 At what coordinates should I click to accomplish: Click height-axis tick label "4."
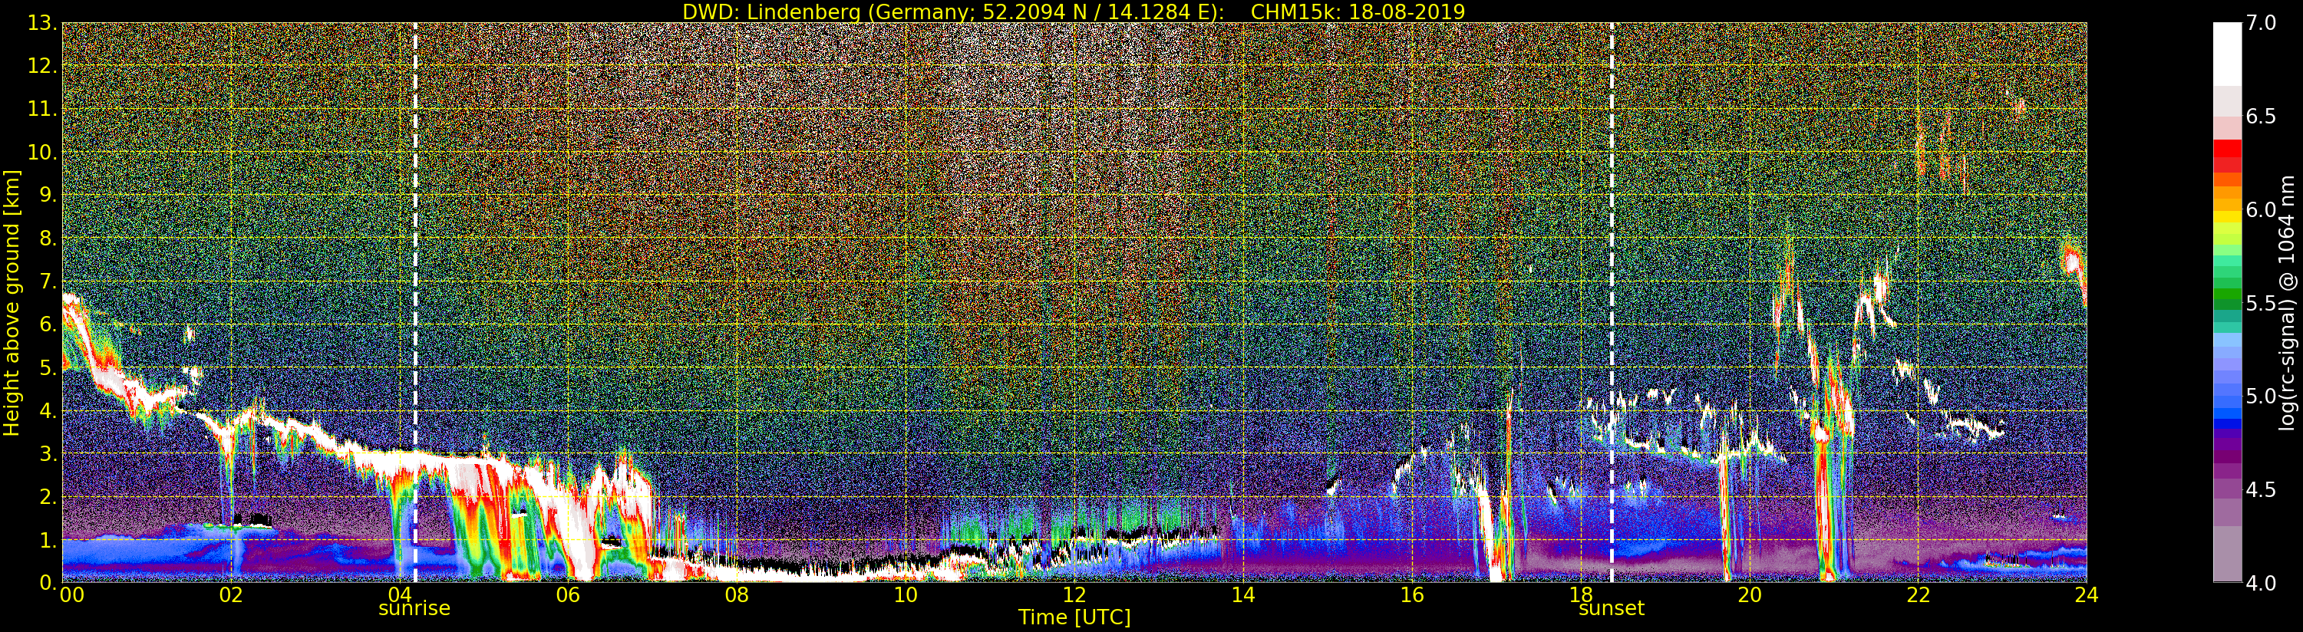48,411
